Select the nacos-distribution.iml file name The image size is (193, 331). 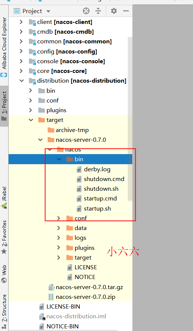click(76, 316)
